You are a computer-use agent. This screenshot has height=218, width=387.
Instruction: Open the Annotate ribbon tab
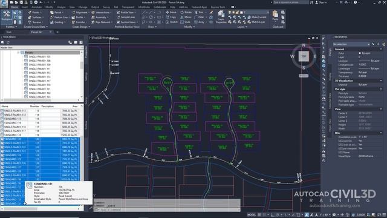(x=36, y=7)
